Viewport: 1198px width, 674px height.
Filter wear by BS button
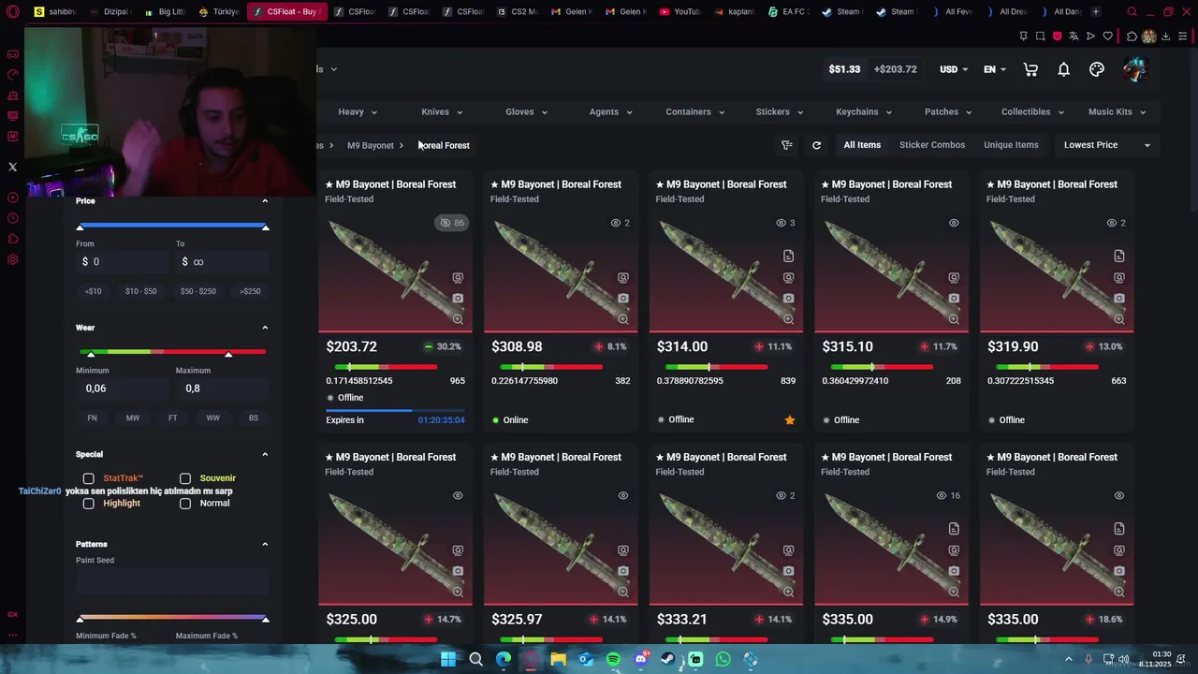click(x=254, y=418)
